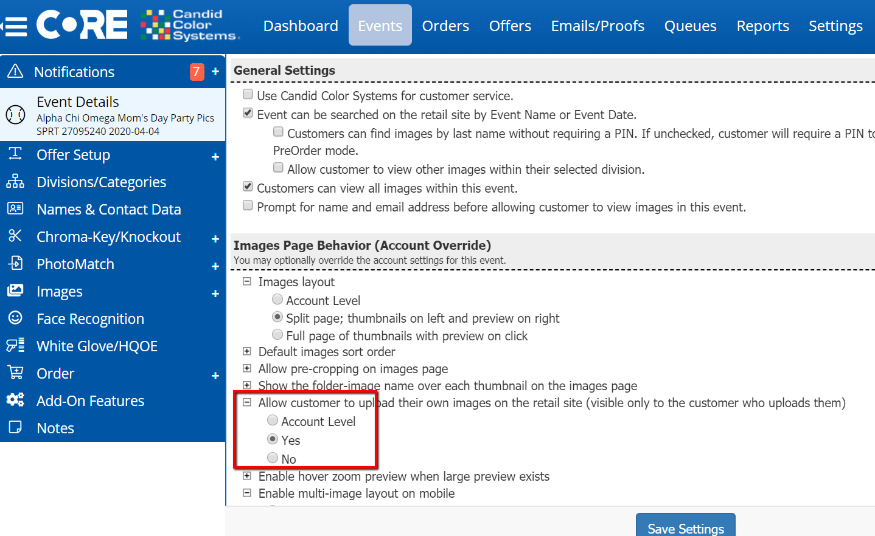The image size is (875, 536).
Task: Click the orange notification count badge
Action: (x=197, y=71)
